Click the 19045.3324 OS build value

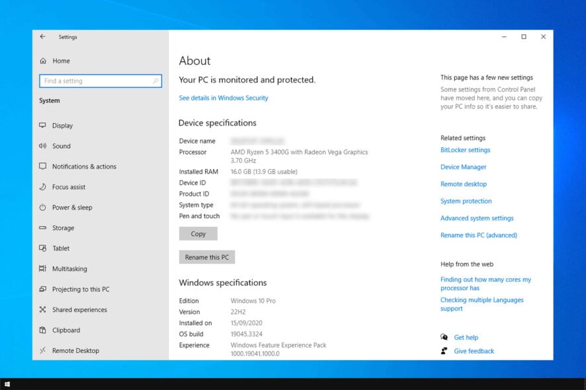pos(246,334)
